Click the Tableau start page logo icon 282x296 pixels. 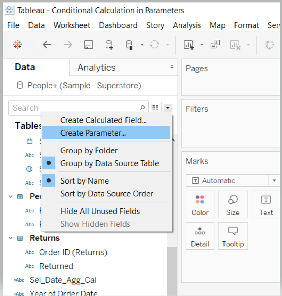coord(18,45)
